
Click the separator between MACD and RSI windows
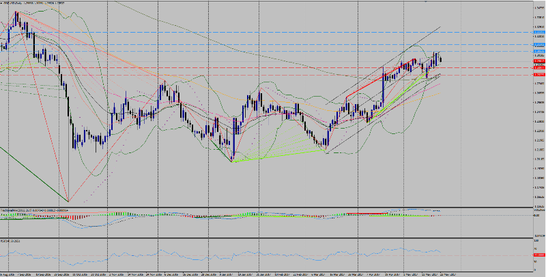click(x=273, y=238)
